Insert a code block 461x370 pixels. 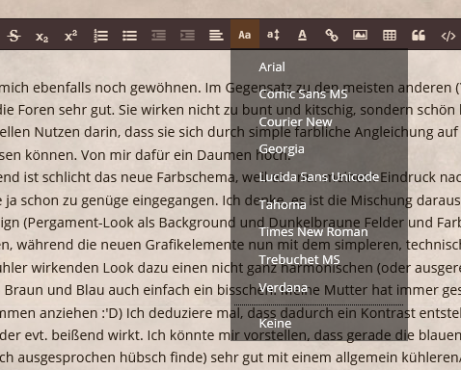[447, 36]
